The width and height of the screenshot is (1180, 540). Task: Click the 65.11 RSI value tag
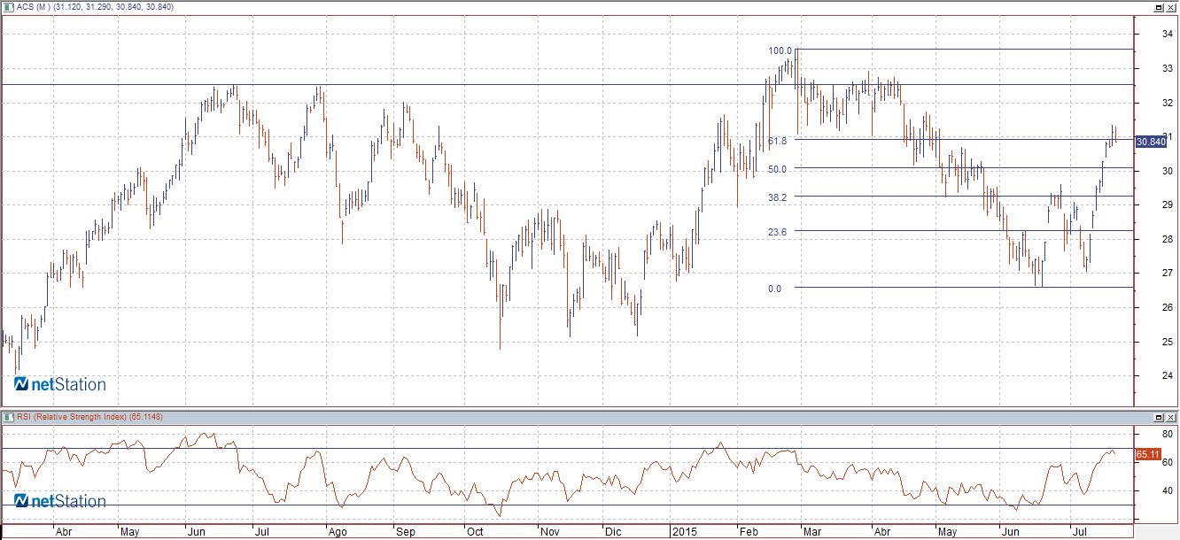click(x=1148, y=454)
